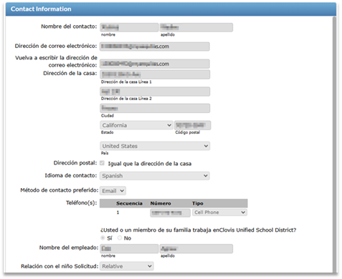The image size is (342, 279).
Task: Click Dirección de la casa Línea 2 field
Action: [x=155, y=92]
